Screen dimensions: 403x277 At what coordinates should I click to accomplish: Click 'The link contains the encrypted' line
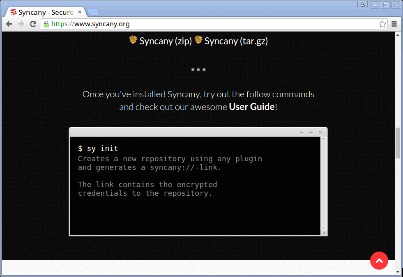point(147,185)
